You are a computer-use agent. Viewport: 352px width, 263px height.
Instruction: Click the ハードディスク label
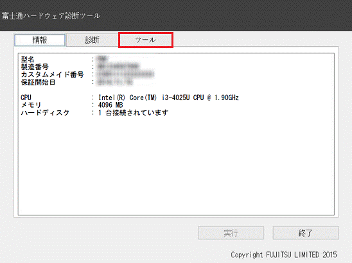[45, 112]
